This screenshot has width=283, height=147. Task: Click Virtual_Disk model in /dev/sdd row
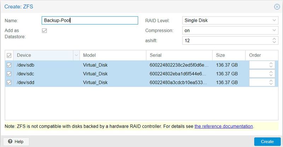coord(95,82)
